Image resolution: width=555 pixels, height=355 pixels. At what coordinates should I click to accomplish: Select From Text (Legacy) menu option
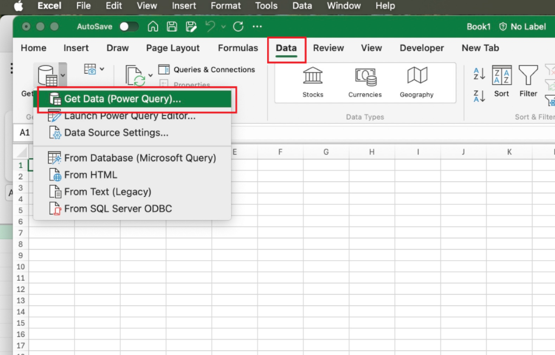pos(132,192)
